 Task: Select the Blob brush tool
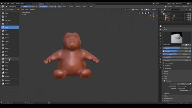click(10, 31)
